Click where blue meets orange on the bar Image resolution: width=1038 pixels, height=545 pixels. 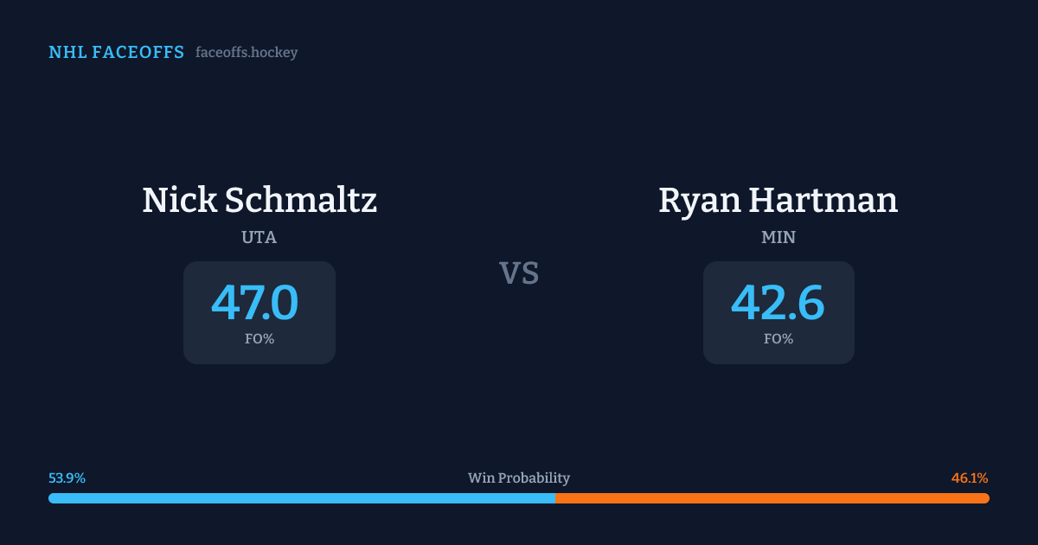tap(555, 498)
